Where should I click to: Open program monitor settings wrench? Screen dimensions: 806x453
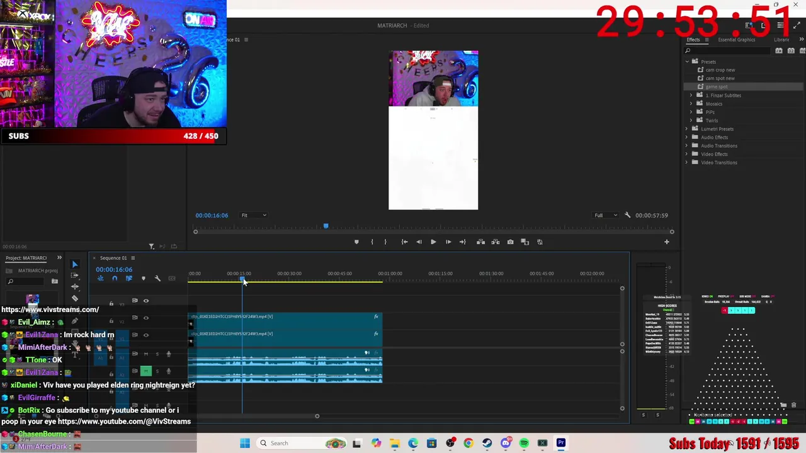627,215
